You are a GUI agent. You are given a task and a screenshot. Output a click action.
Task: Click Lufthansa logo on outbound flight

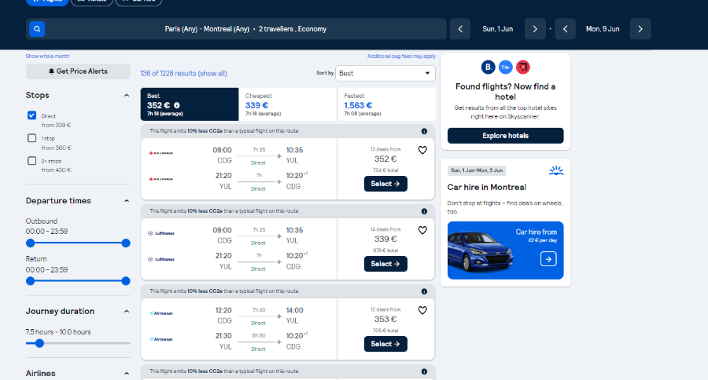pyautogui.click(x=161, y=233)
